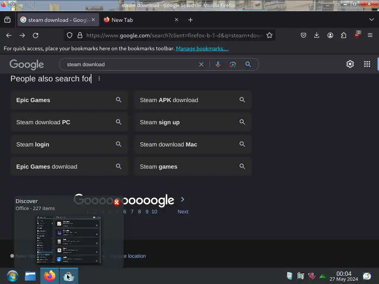The image size is (379, 284).
Task: Go back to the previous page
Action: pyautogui.click(x=9, y=35)
